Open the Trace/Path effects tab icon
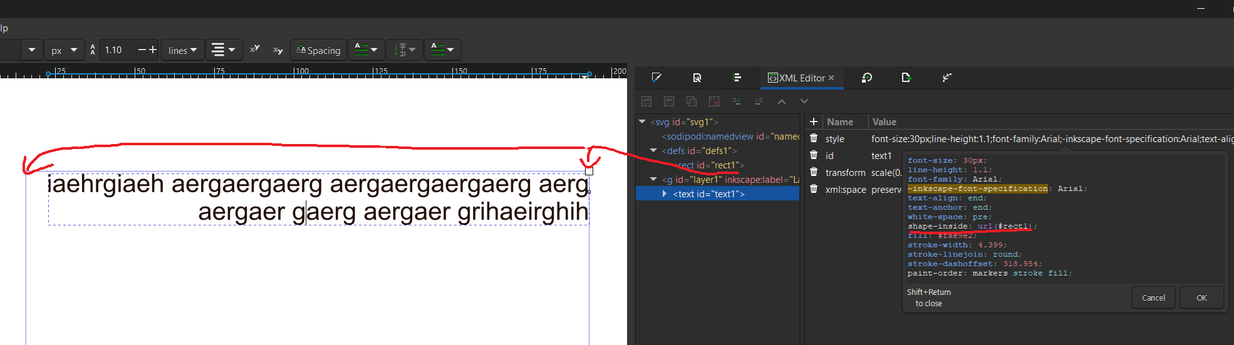The height and width of the screenshot is (345, 1234). 946,78
